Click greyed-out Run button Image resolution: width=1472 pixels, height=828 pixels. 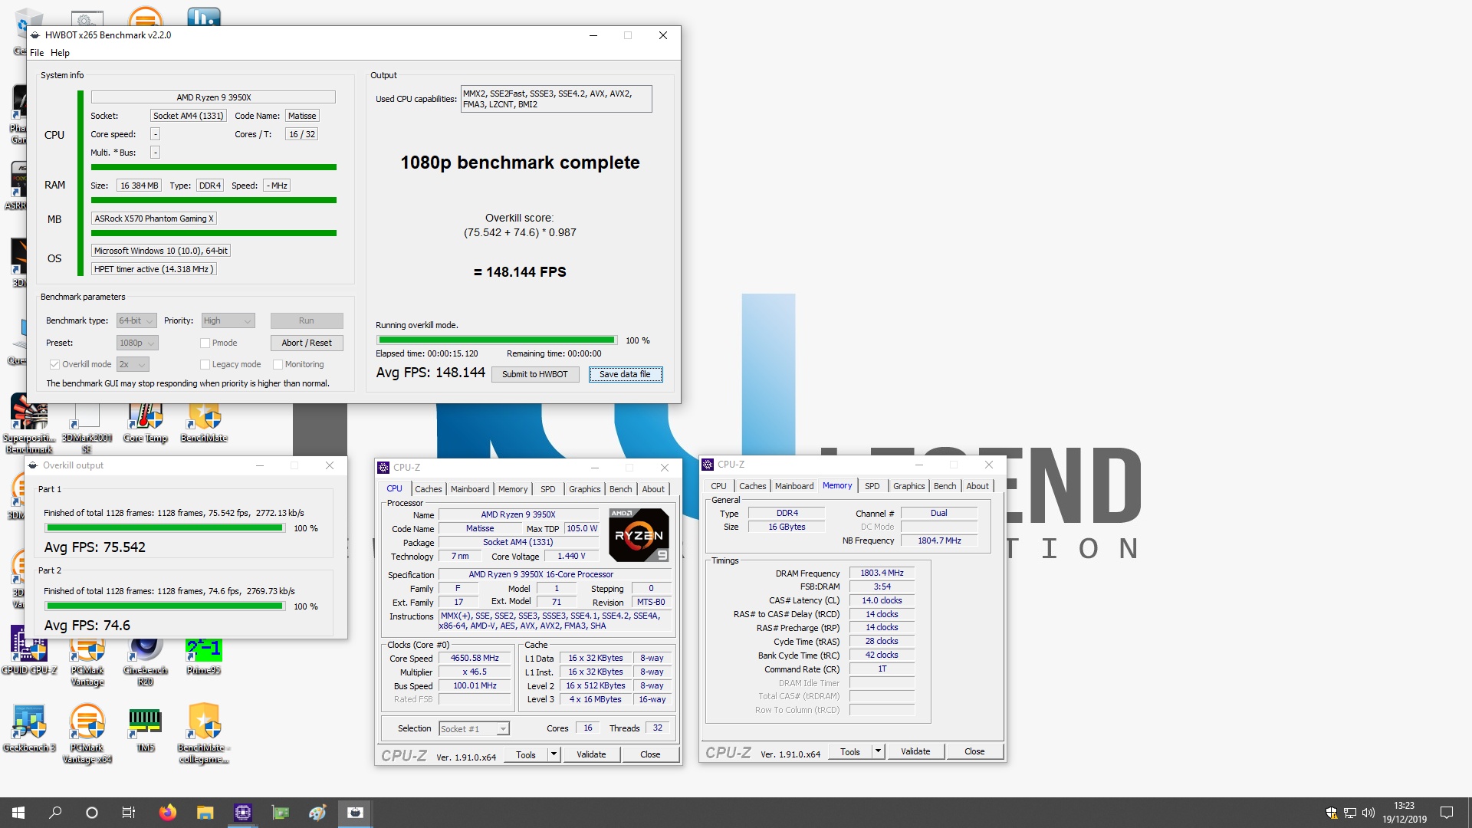[x=306, y=320]
